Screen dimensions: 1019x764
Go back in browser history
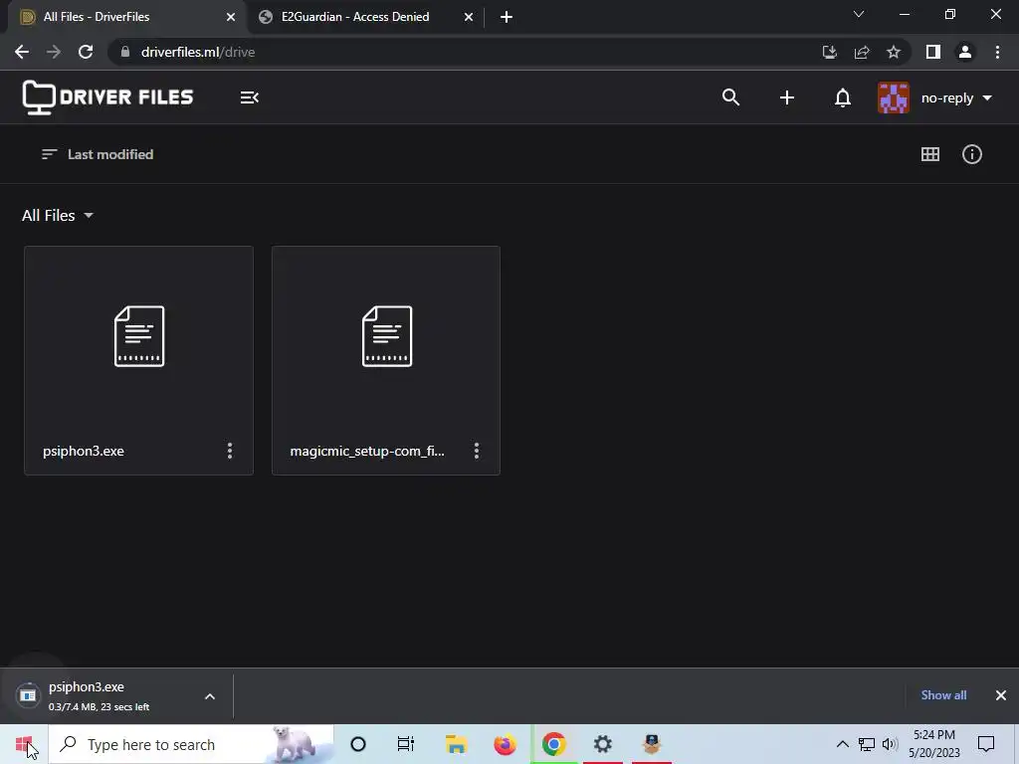pyautogui.click(x=22, y=52)
